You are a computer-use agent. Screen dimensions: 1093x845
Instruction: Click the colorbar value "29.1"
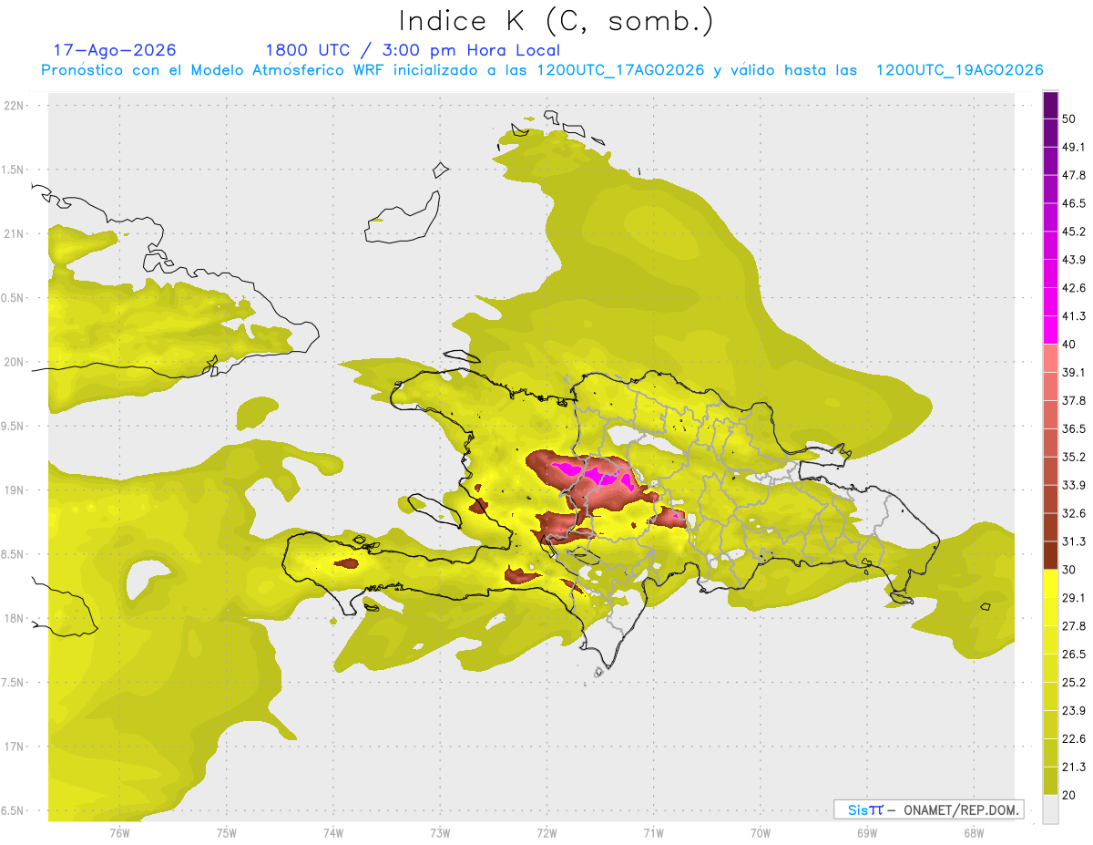click(1074, 597)
